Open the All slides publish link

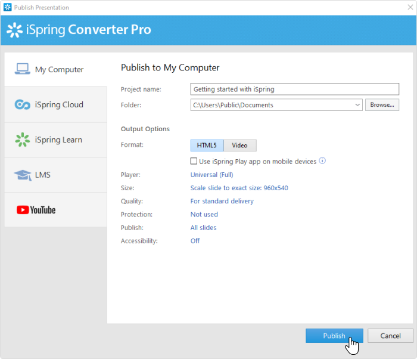[203, 228]
